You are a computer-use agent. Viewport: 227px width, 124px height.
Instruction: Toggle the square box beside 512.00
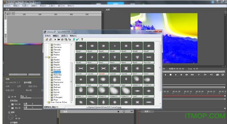coord(13,104)
